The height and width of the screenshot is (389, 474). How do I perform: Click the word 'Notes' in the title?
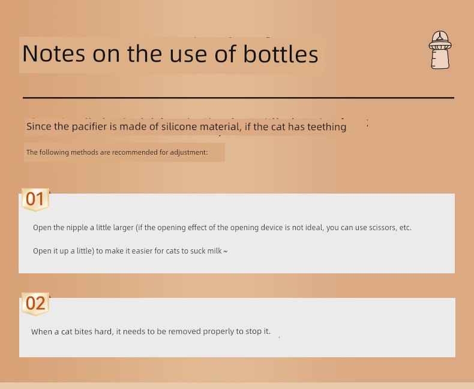point(53,54)
